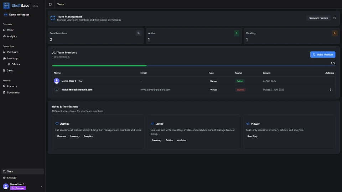Open Sales in sidebar
Screen dimensions: 342x192
coord(22,70)
